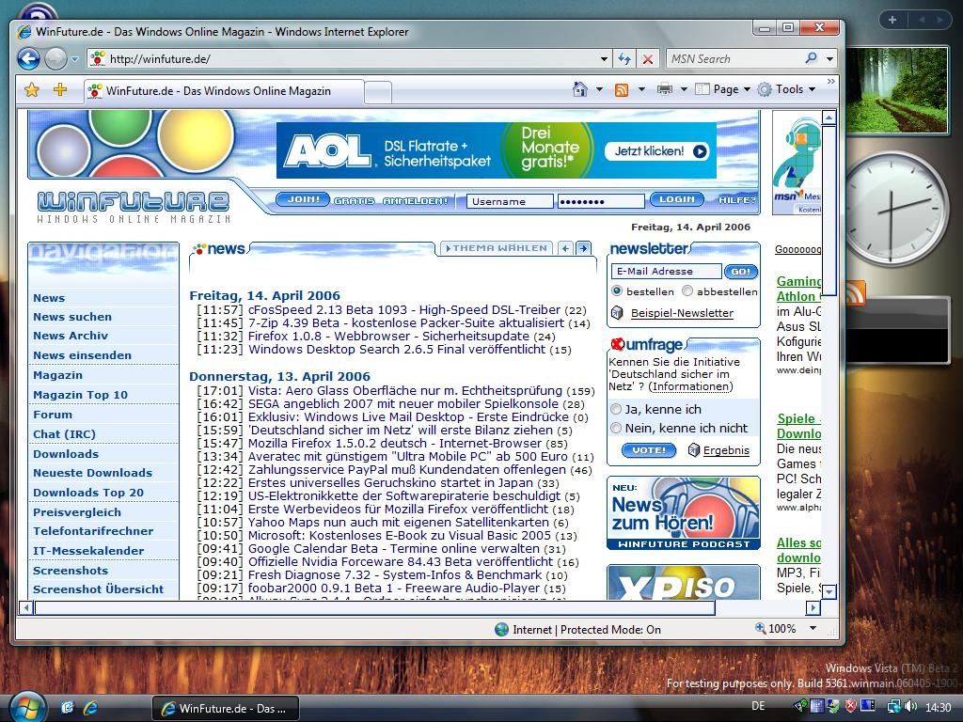Click the sidebar add gadget plus button
The width and height of the screenshot is (963, 722).
point(892,21)
